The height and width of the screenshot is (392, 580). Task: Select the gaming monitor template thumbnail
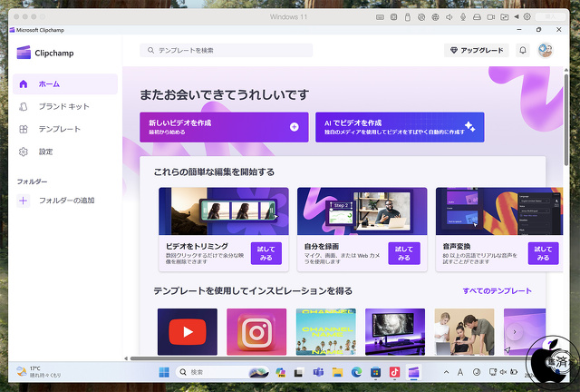point(395,331)
